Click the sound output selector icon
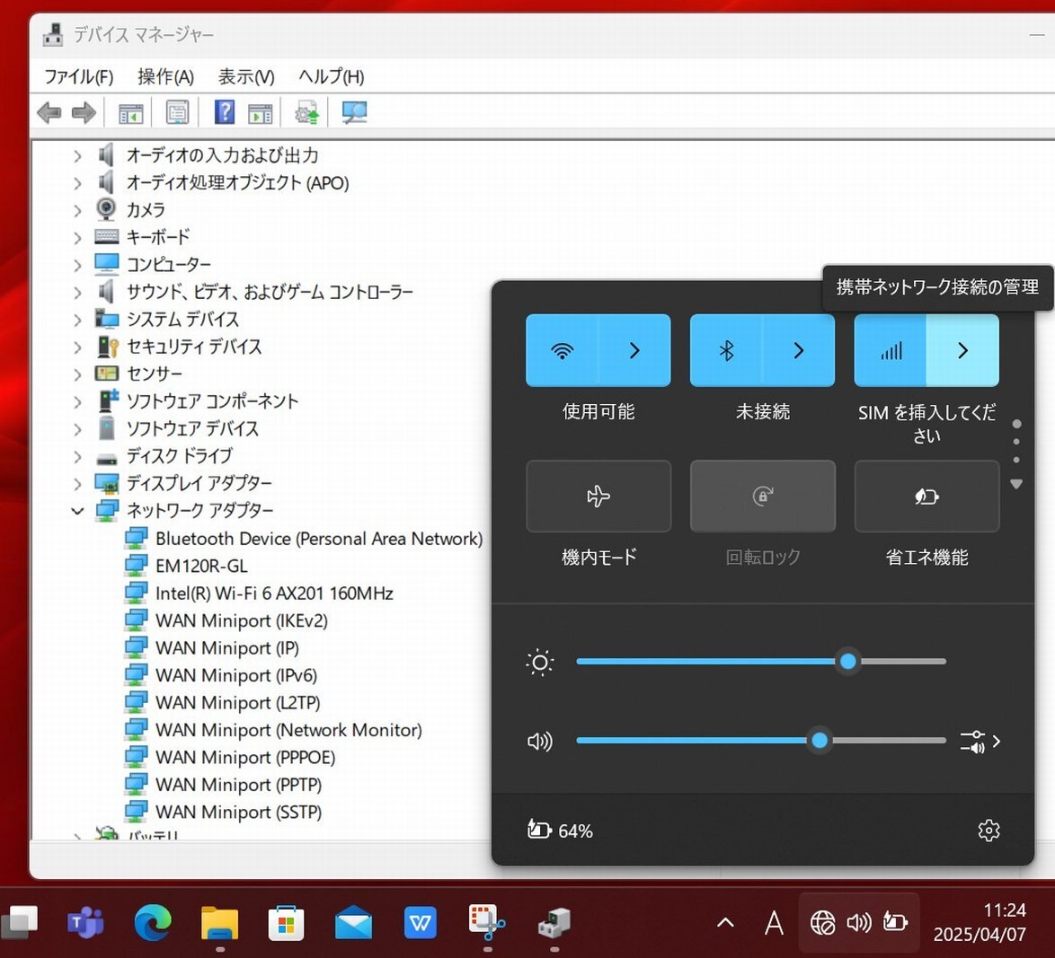 click(980, 742)
